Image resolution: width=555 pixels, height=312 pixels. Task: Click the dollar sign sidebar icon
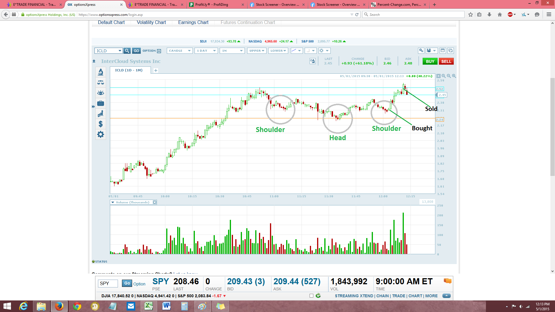[x=101, y=124]
